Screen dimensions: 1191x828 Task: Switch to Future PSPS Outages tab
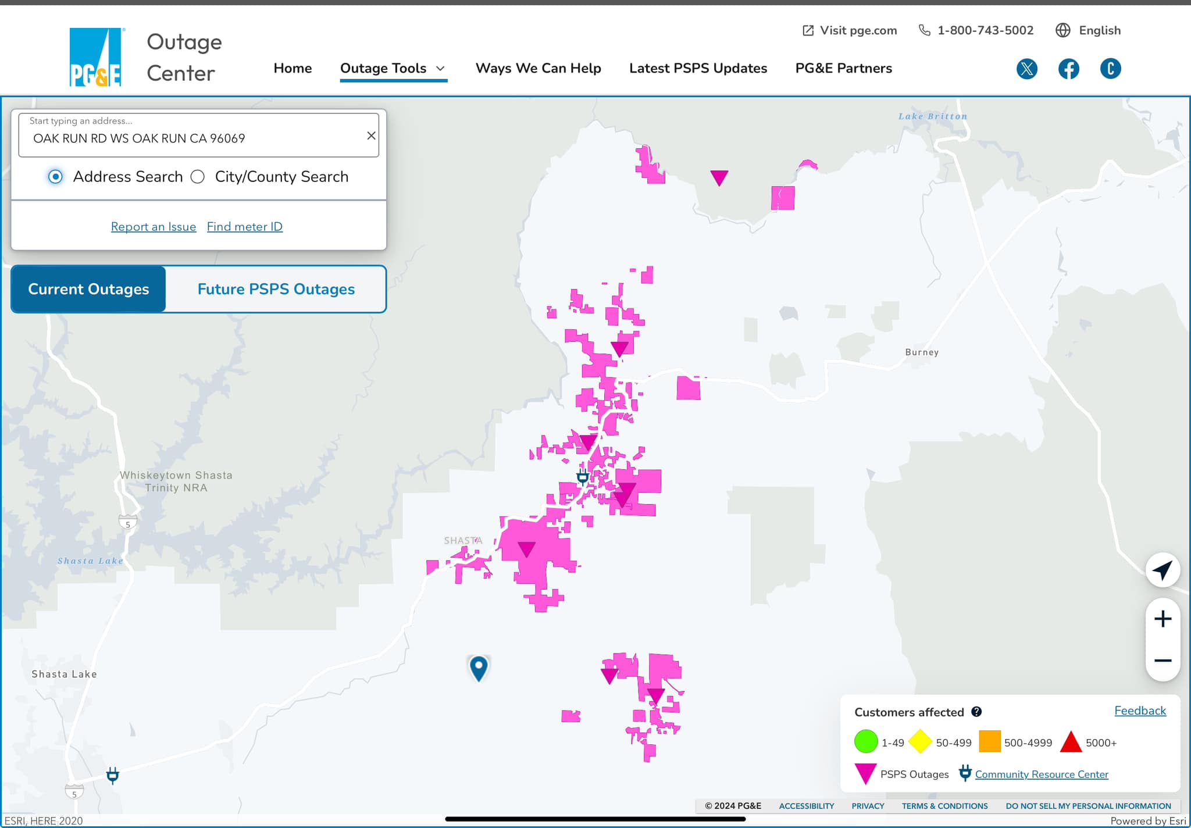[276, 289]
